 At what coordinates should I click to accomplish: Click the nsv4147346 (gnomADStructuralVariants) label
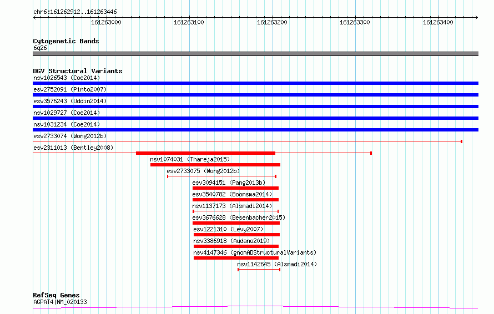255,252
